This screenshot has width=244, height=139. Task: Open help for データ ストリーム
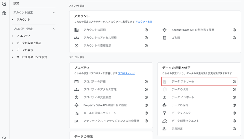(x=234, y=81)
